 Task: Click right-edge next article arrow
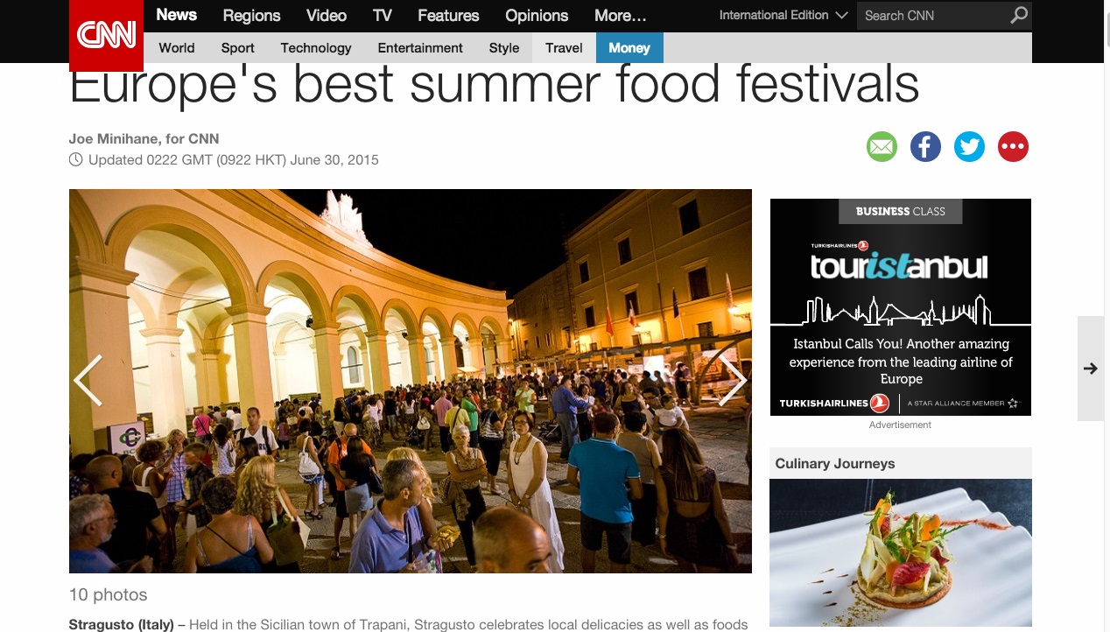[x=1091, y=369]
